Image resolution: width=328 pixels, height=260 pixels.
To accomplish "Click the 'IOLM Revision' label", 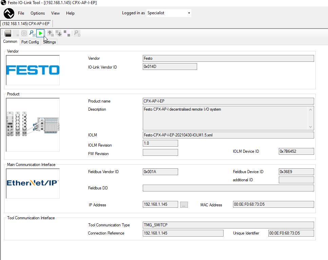I will 100,145.
